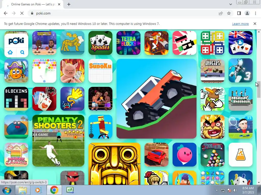The image size is (261, 195).
Task: Open a new tab with plus button
Action: (69, 4)
